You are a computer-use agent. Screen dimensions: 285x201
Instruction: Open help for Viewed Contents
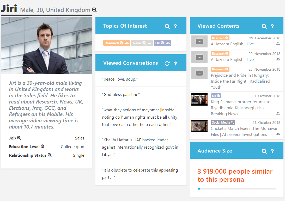point(272,26)
